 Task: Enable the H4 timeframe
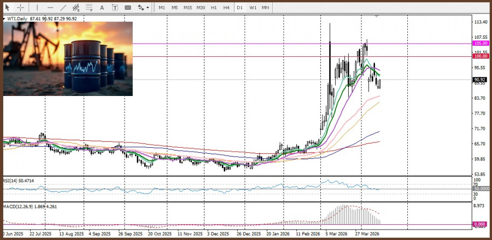coord(226,8)
